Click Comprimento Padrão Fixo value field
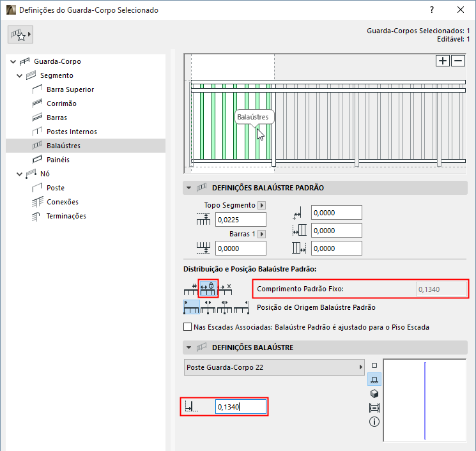 pyautogui.click(x=441, y=289)
